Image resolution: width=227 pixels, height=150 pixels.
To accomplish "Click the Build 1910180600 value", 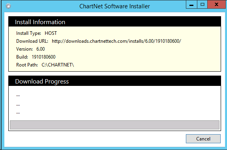I will pos(44,57).
